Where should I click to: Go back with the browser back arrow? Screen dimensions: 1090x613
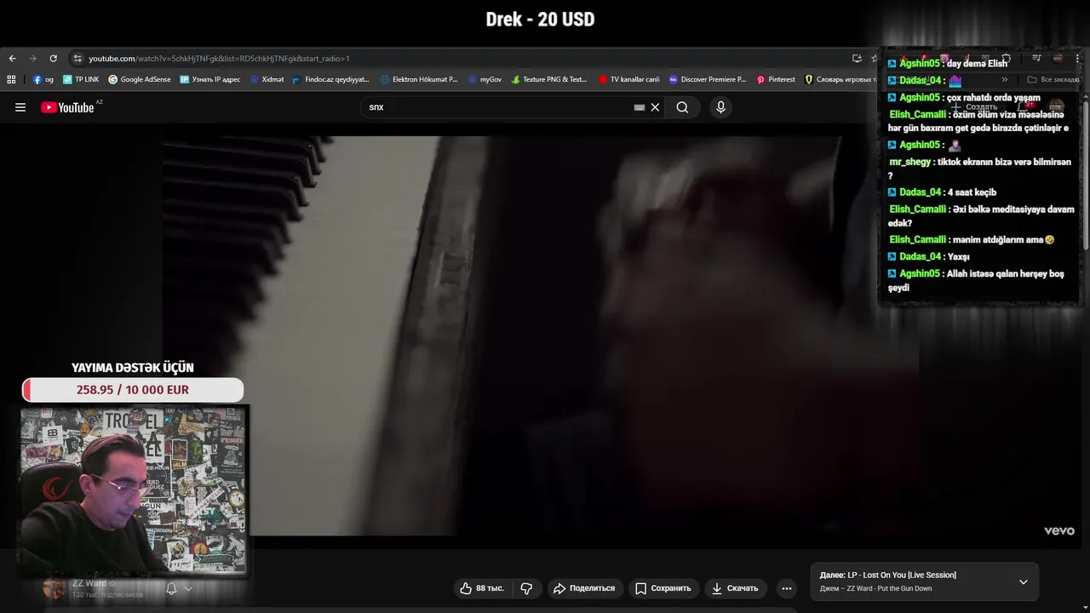pyautogui.click(x=12, y=59)
